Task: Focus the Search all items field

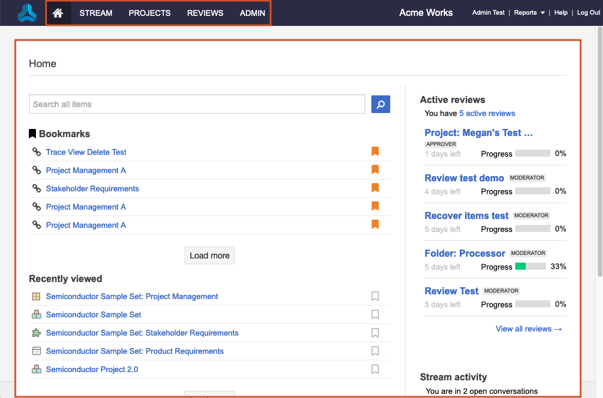Action: [x=197, y=104]
